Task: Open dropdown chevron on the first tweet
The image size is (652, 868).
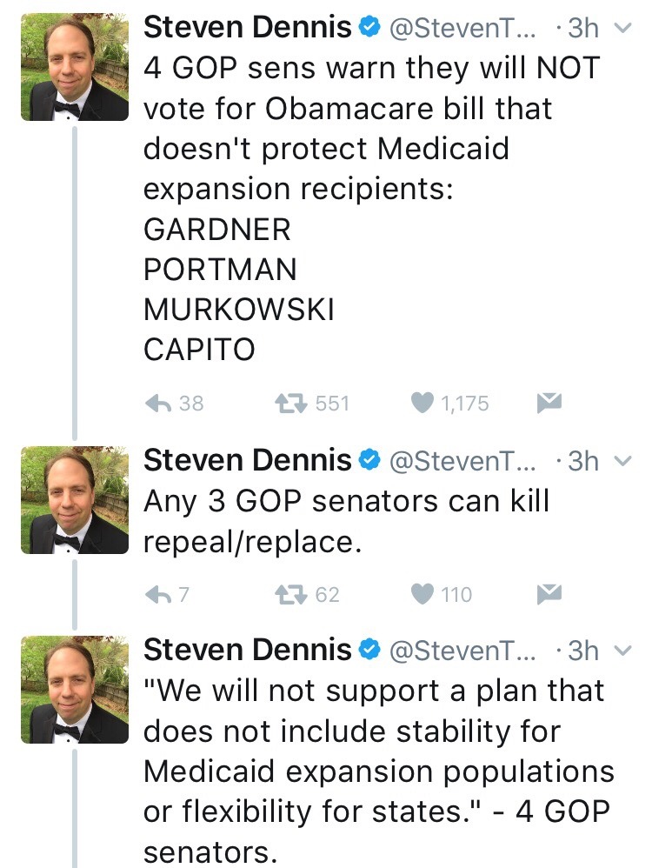Action: point(622,28)
